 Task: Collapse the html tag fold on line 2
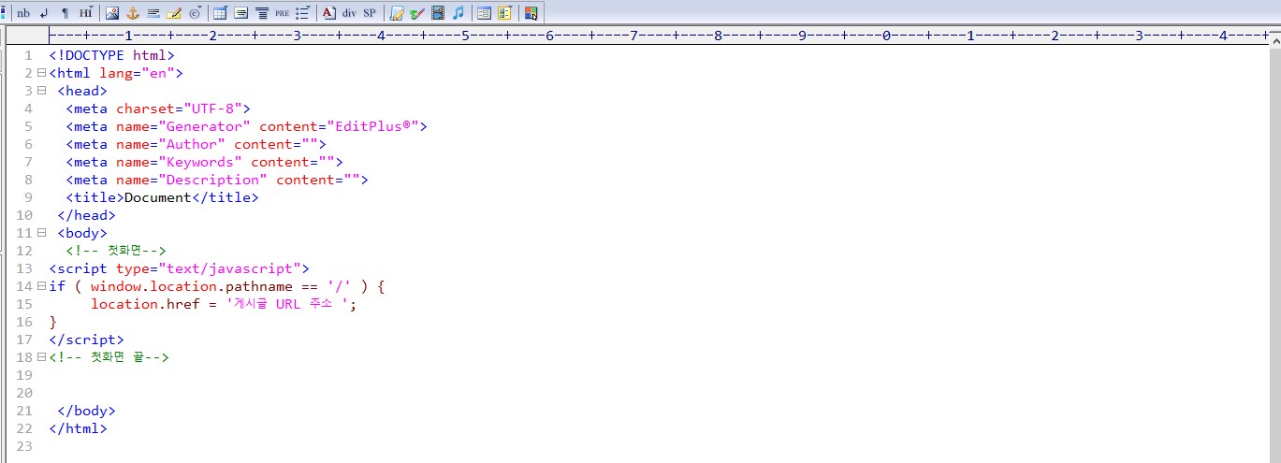(41, 73)
